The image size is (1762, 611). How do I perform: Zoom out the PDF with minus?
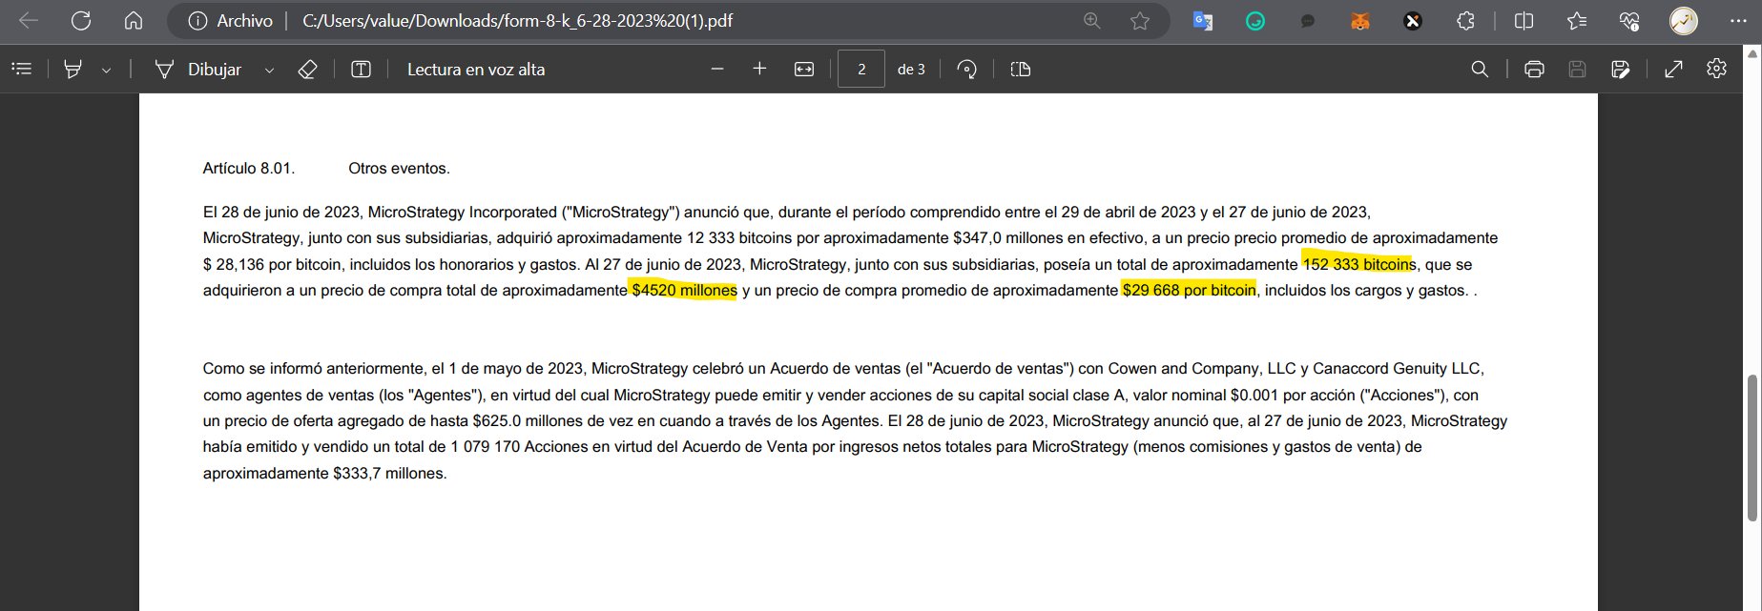(x=717, y=69)
